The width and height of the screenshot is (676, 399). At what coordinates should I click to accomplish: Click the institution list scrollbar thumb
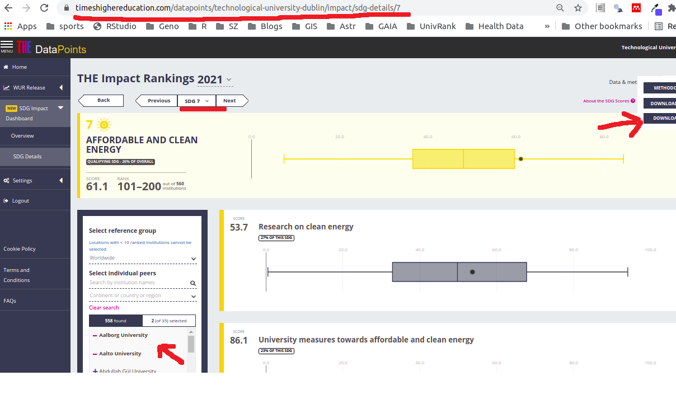[x=191, y=344]
